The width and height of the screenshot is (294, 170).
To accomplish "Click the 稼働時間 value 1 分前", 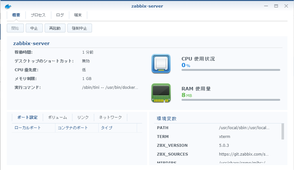I will [88, 52].
